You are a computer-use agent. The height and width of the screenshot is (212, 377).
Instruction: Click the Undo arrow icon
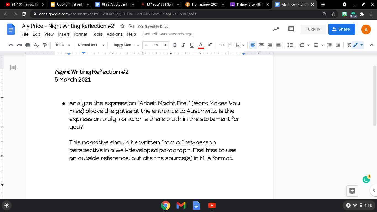[11, 45]
